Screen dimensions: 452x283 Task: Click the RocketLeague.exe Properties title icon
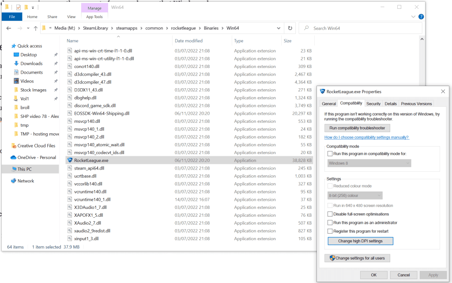tap(323, 91)
